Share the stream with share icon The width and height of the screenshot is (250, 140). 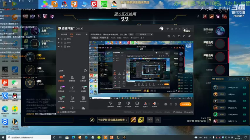(x=189, y=36)
